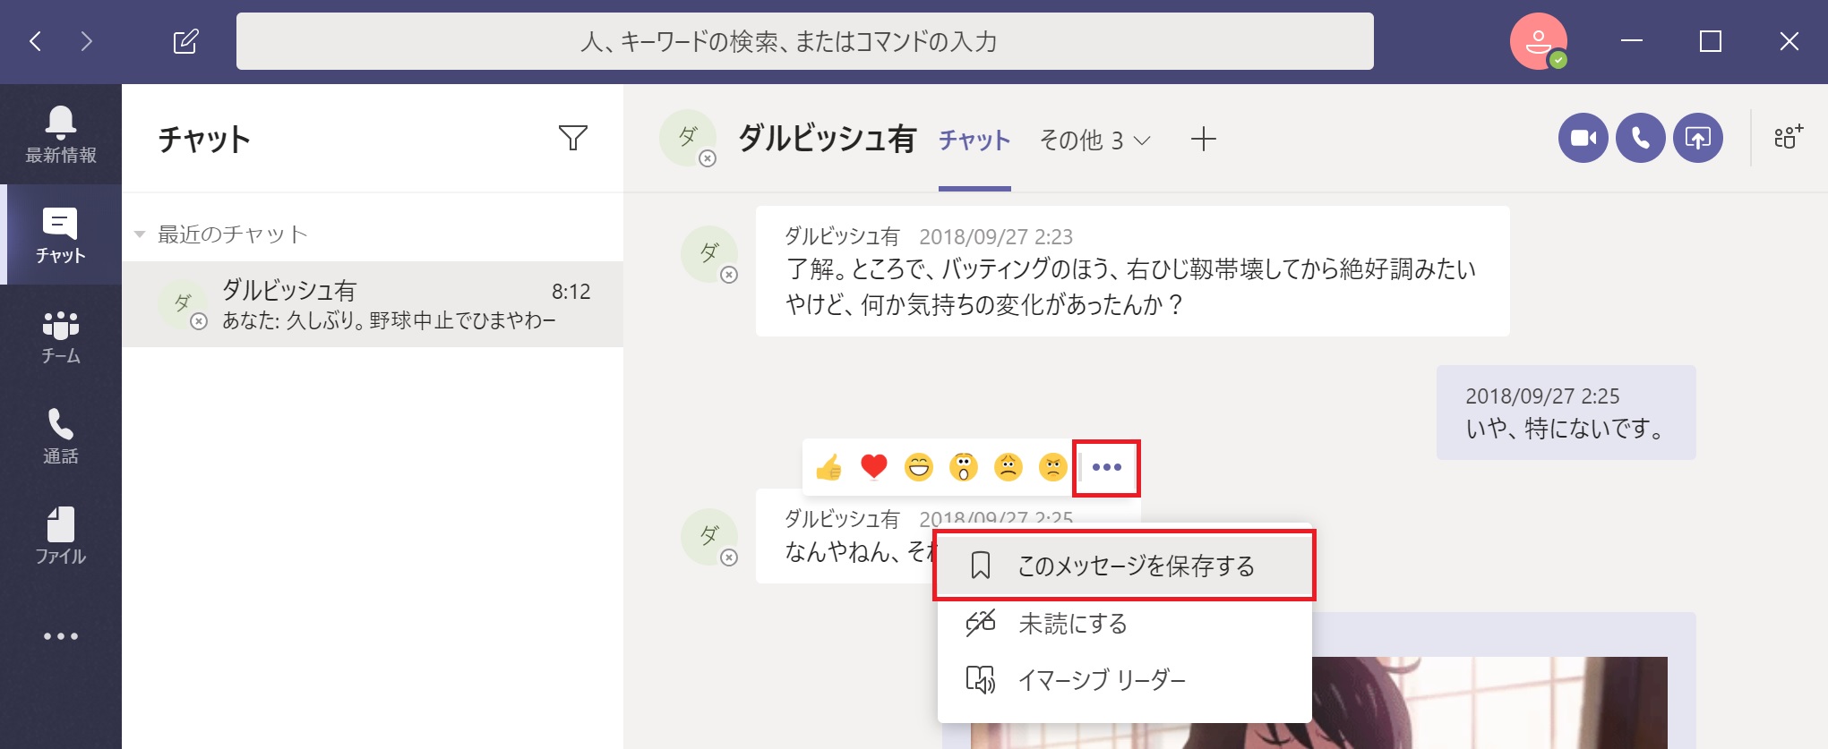Switch to the チャット tab in header
The width and height of the screenshot is (1828, 749).
pos(974,140)
